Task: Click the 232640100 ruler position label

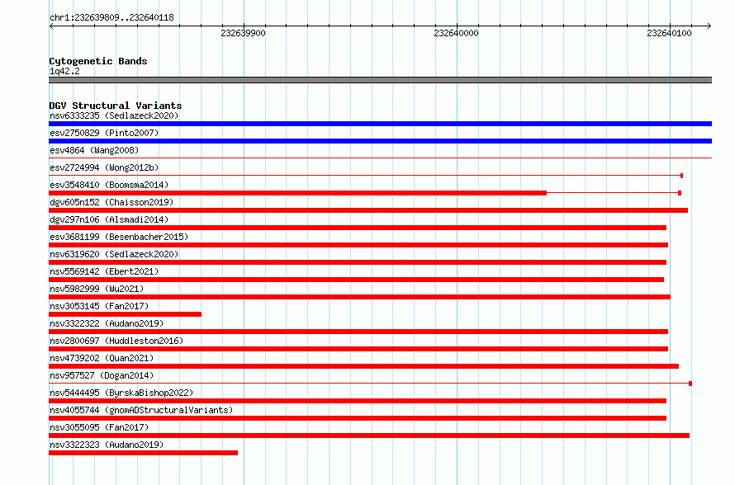Action: (669, 33)
